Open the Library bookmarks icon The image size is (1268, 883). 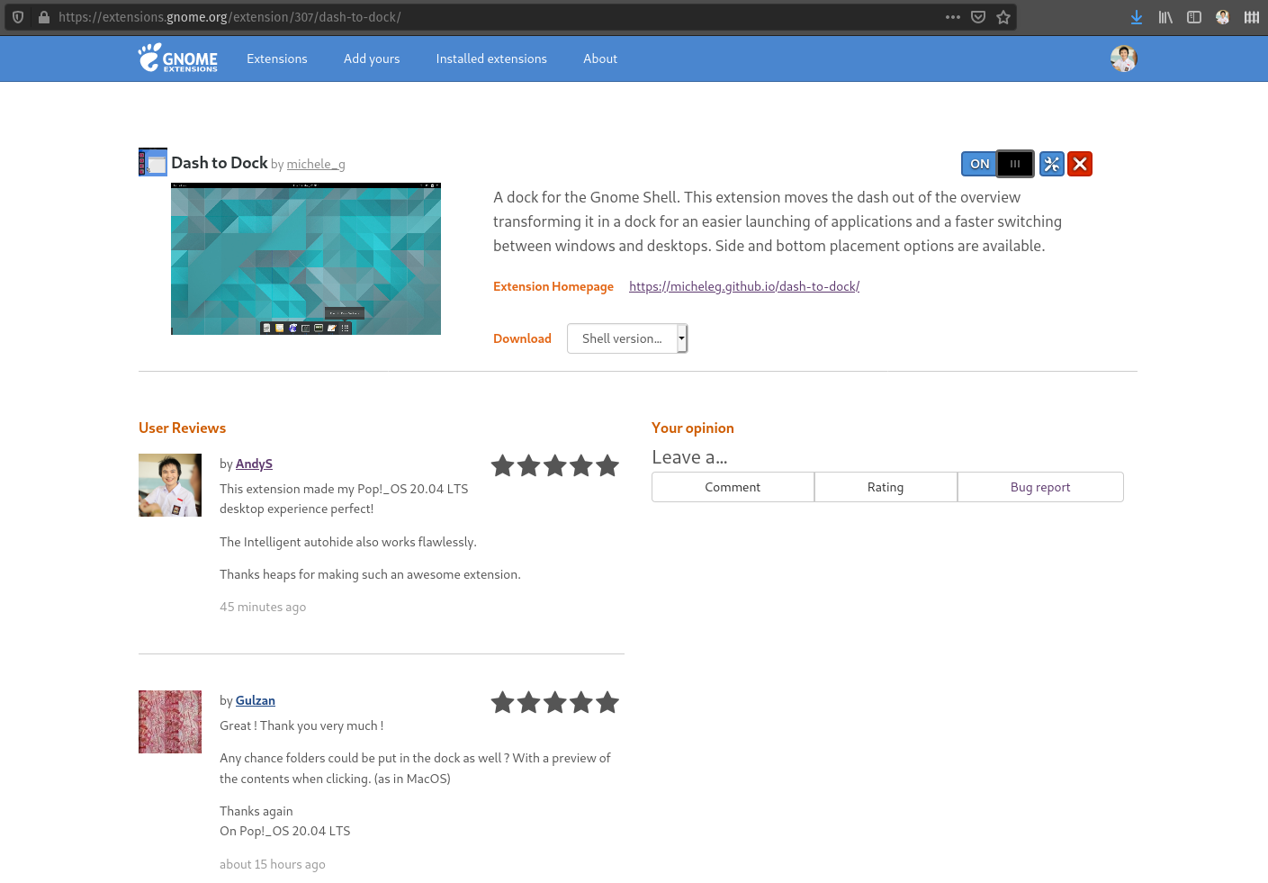tap(1165, 17)
